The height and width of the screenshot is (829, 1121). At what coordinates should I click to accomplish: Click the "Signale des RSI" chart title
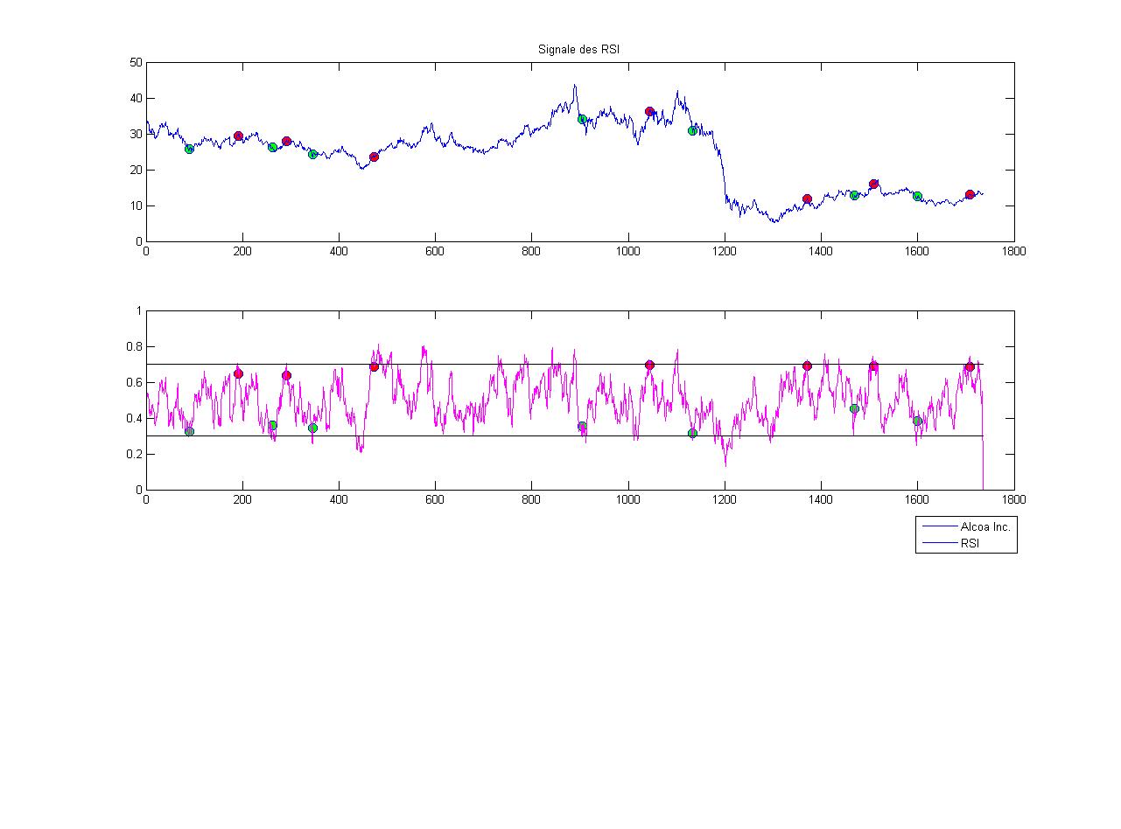click(578, 51)
